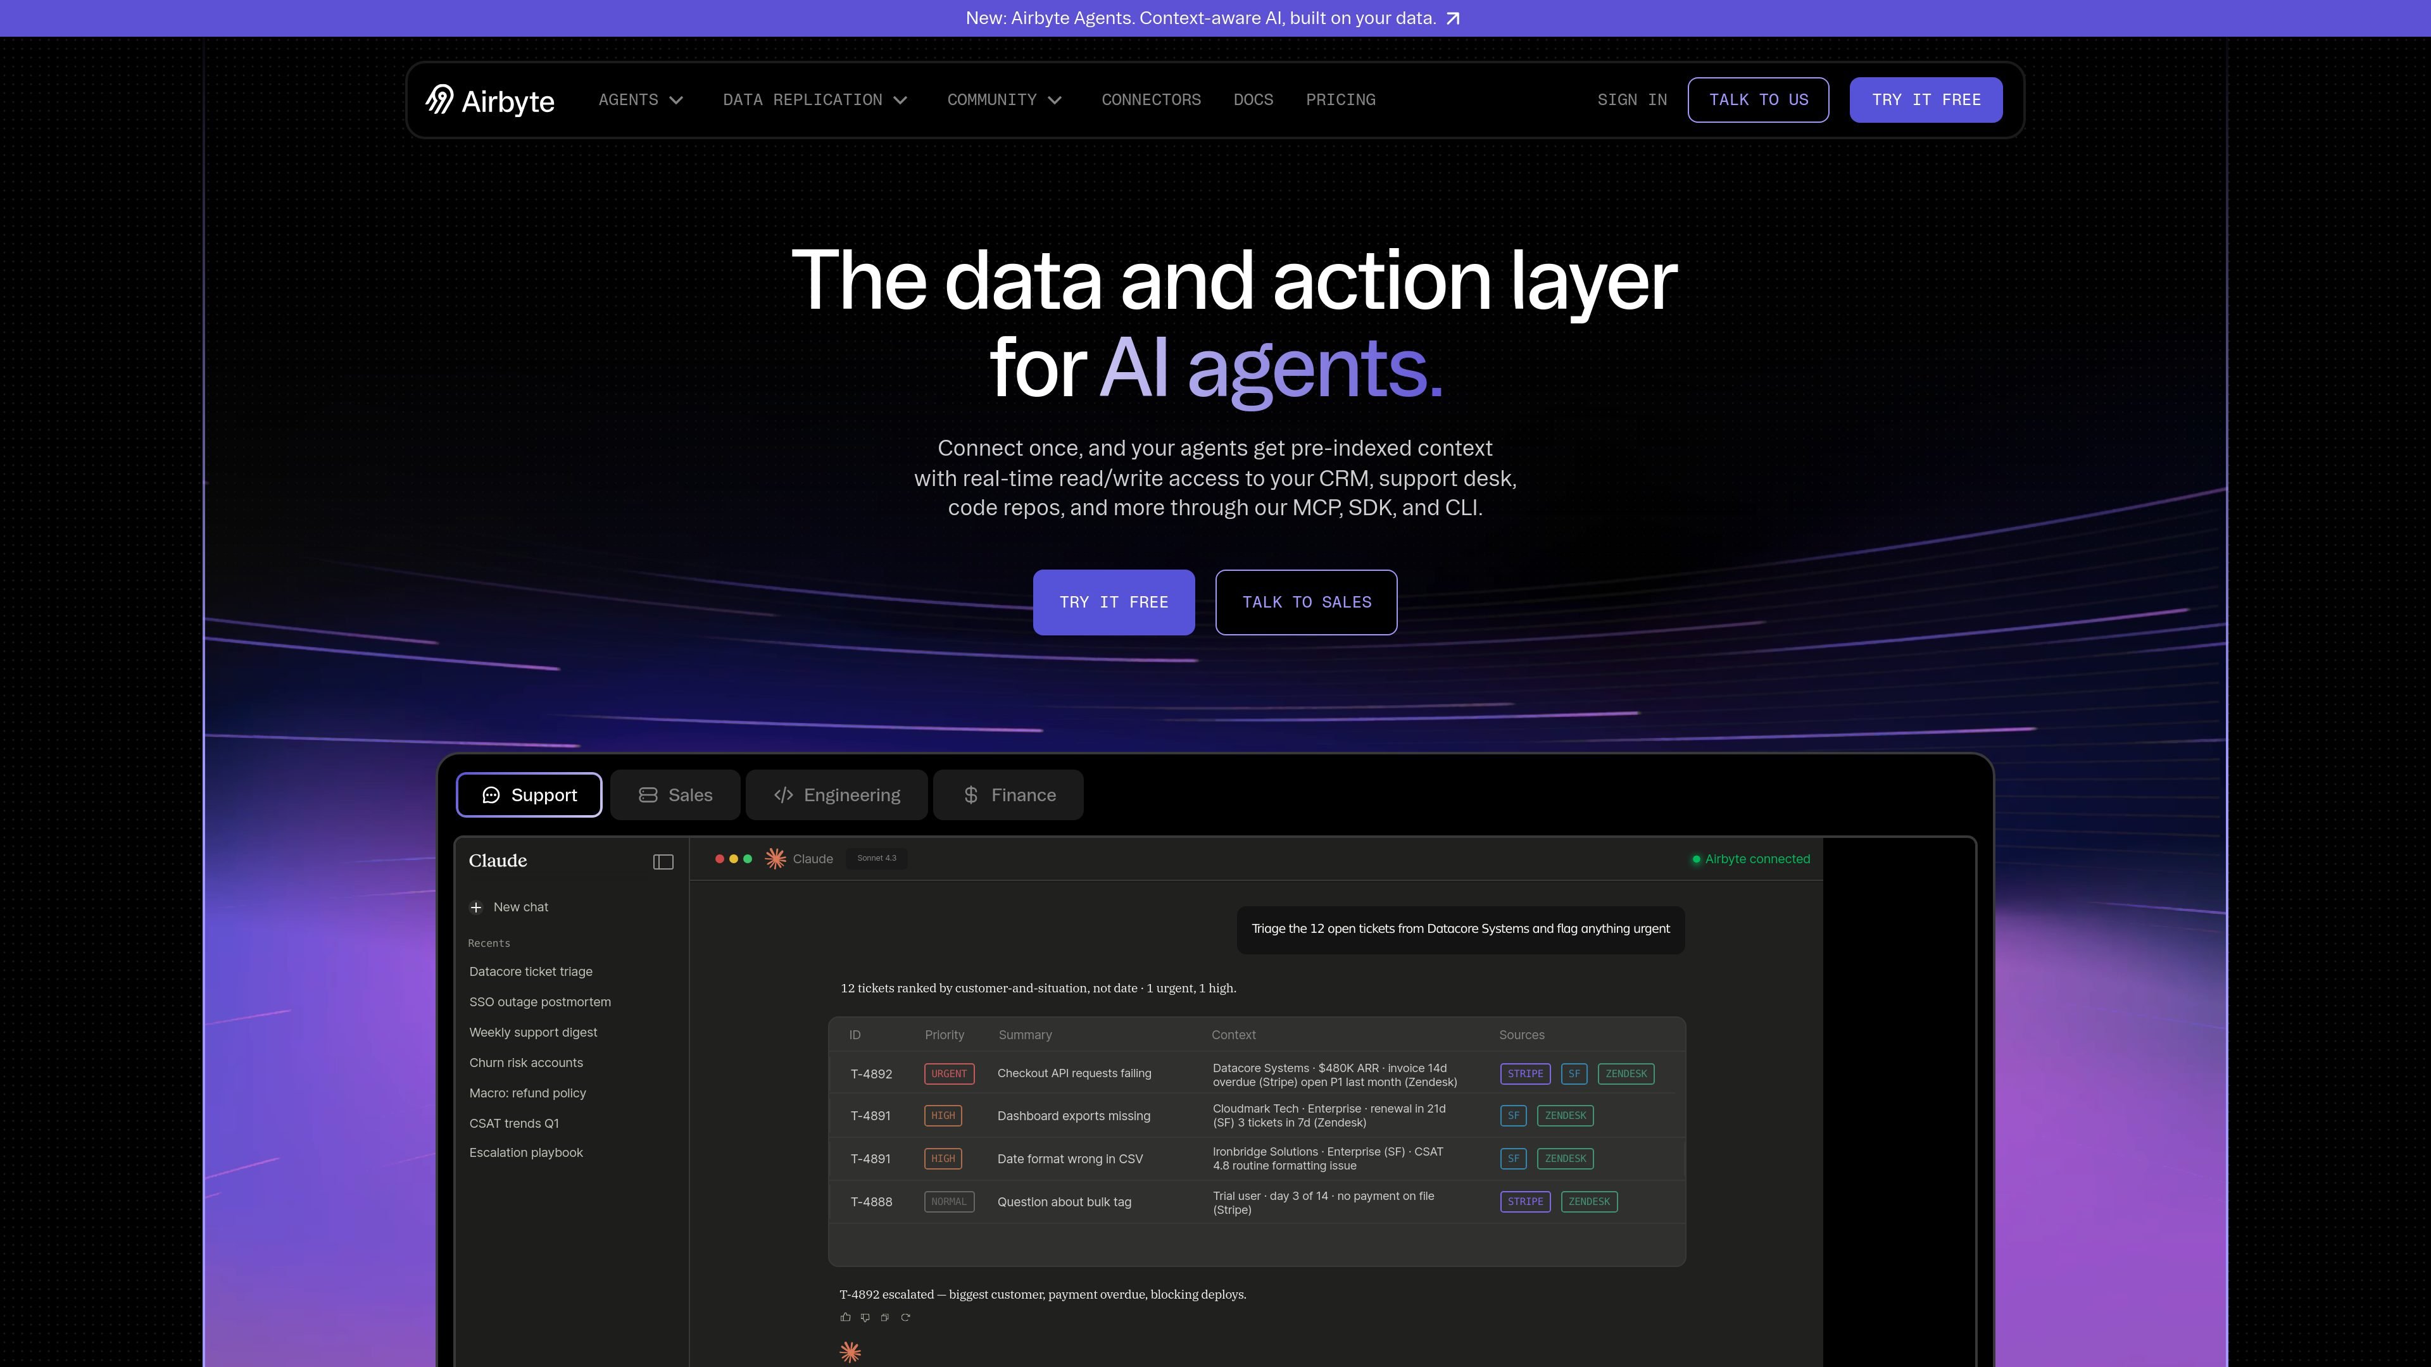Open SSO outage postmortem chat

click(540, 1002)
